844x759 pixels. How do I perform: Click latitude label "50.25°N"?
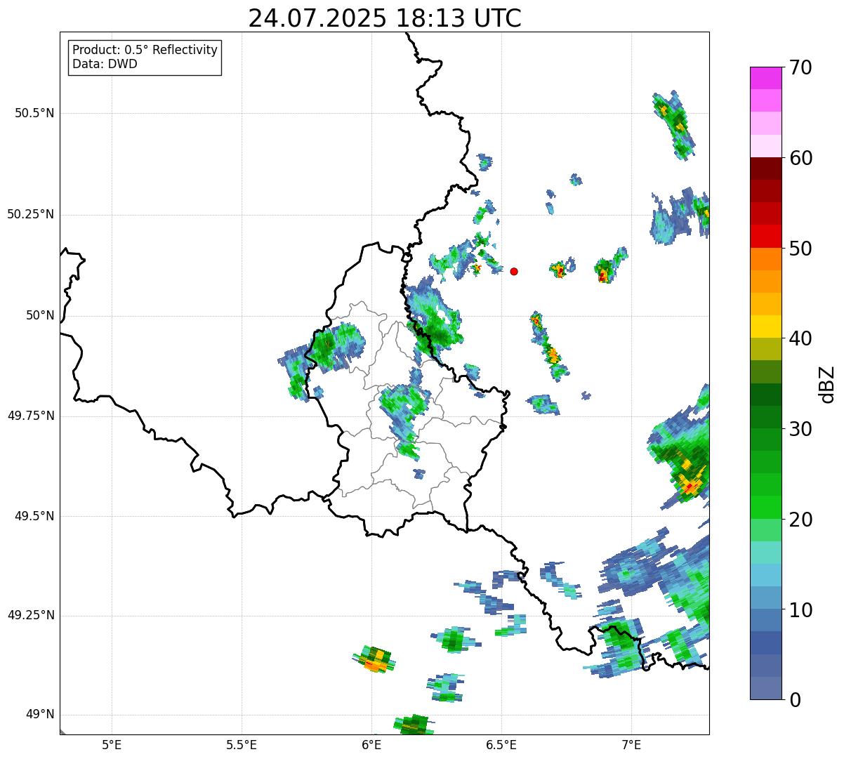point(30,214)
